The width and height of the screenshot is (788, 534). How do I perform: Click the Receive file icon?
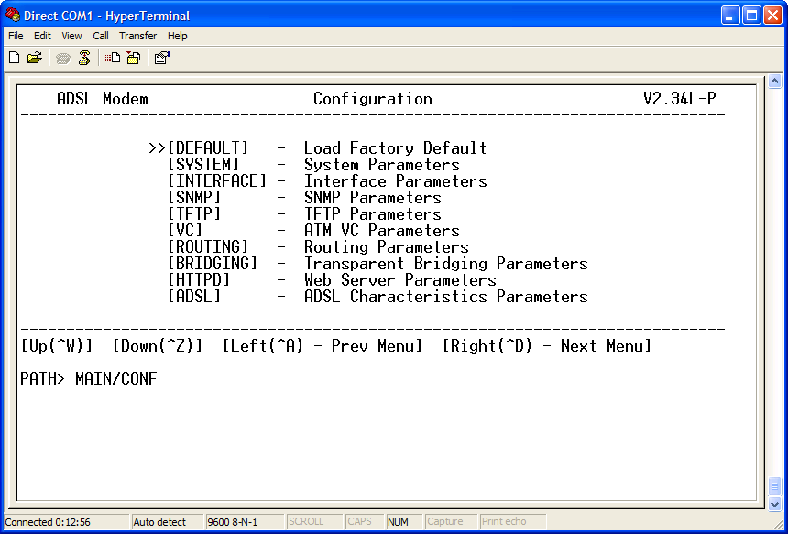[x=132, y=57]
